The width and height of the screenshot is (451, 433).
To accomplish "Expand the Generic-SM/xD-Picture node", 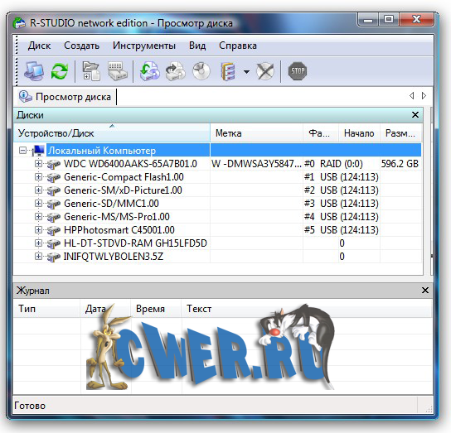I will (x=38, y=190).
